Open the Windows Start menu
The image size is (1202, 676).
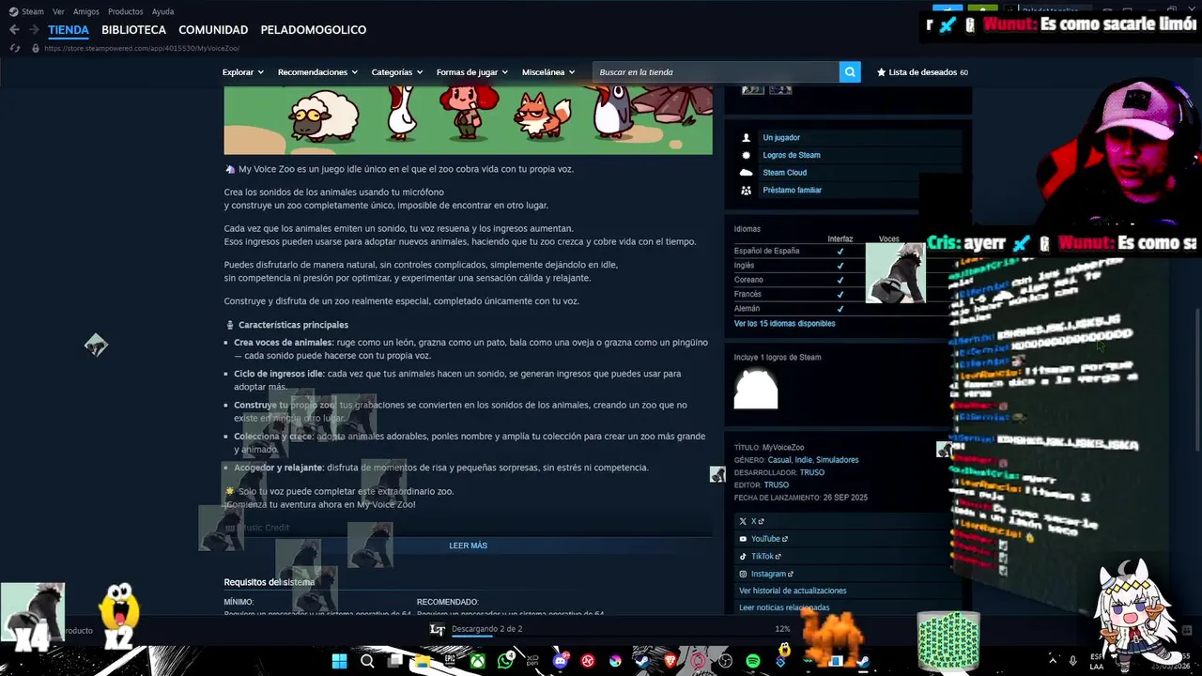click(x=339, y=661)
